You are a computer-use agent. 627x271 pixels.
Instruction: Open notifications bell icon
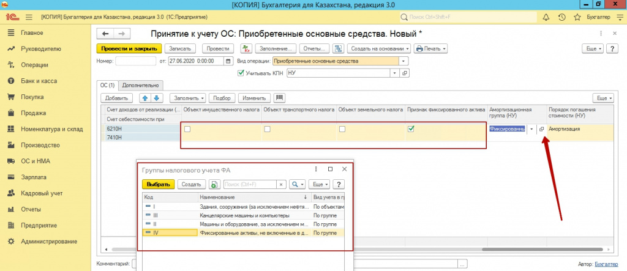click(x=546, y=17)
